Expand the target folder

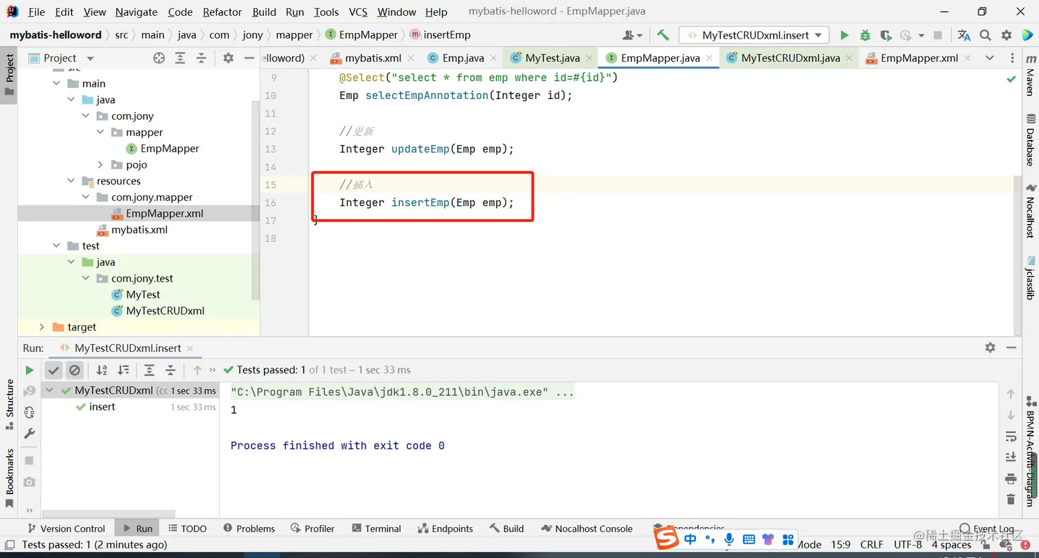pyautogui.click(x=42, y=327)
